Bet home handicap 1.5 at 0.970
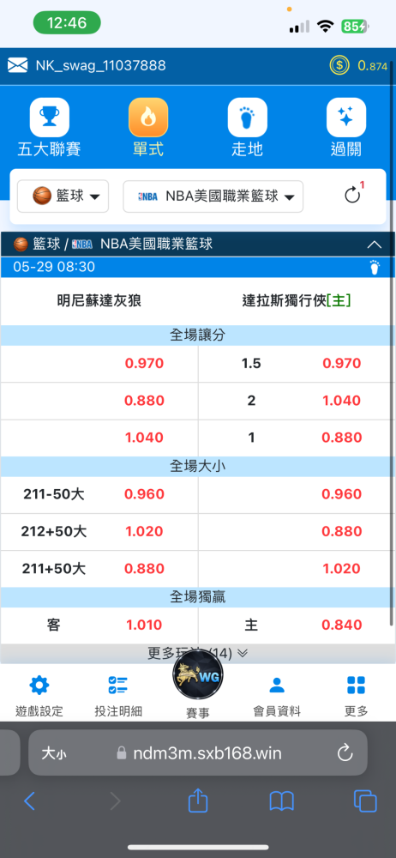Screen dimensions: 396x858 (x=342, y=364)
